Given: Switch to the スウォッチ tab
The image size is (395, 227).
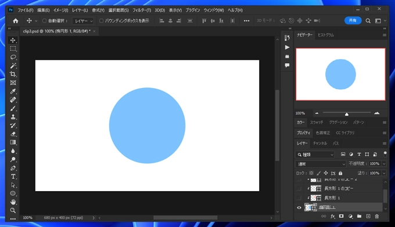Looking at the screenshot, I should point(317,122).
